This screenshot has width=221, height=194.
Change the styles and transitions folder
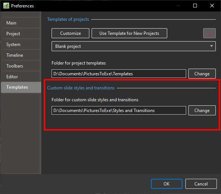click(x=202, y=111)
